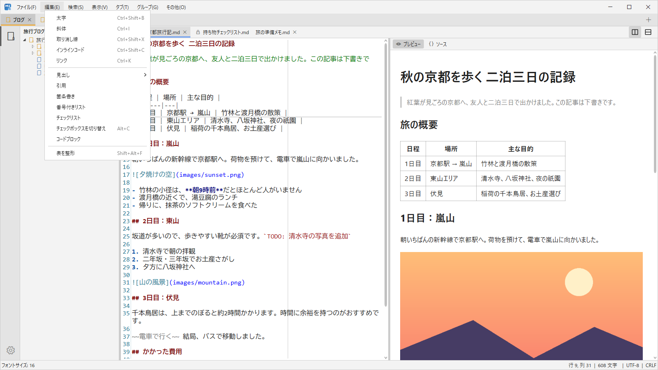Select インラインコード menu entry

click(97, 50)
